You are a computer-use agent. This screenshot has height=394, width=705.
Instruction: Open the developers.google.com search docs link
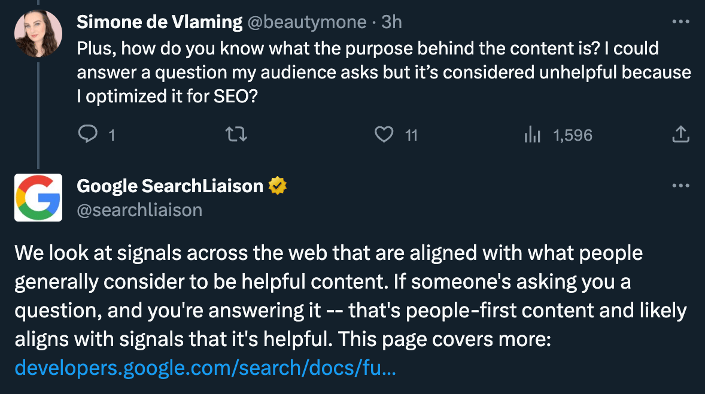(x=205, y=368)
